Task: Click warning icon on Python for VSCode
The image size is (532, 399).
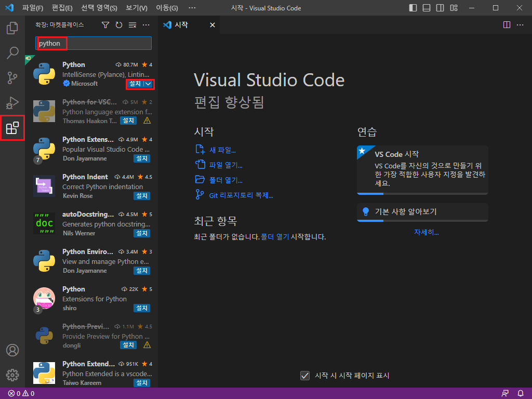Action: tap(147, 121)
